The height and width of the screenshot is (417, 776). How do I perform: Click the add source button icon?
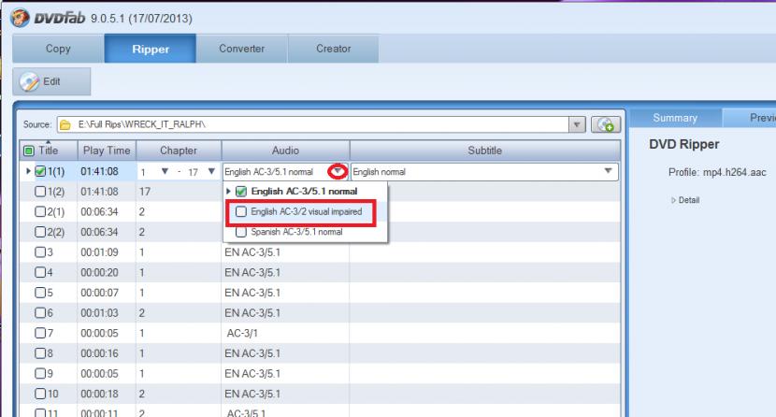(x=607, y=125)
